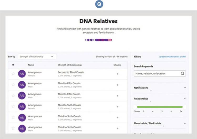Image resolution: width=197 pixels, height=139 pixels.
Task: Expand Mom's side / Dad's side filter
Action: click(x=185, y=123)
